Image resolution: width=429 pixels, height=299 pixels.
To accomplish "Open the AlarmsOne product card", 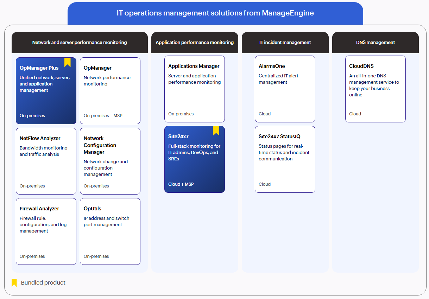I will (285, 89).
